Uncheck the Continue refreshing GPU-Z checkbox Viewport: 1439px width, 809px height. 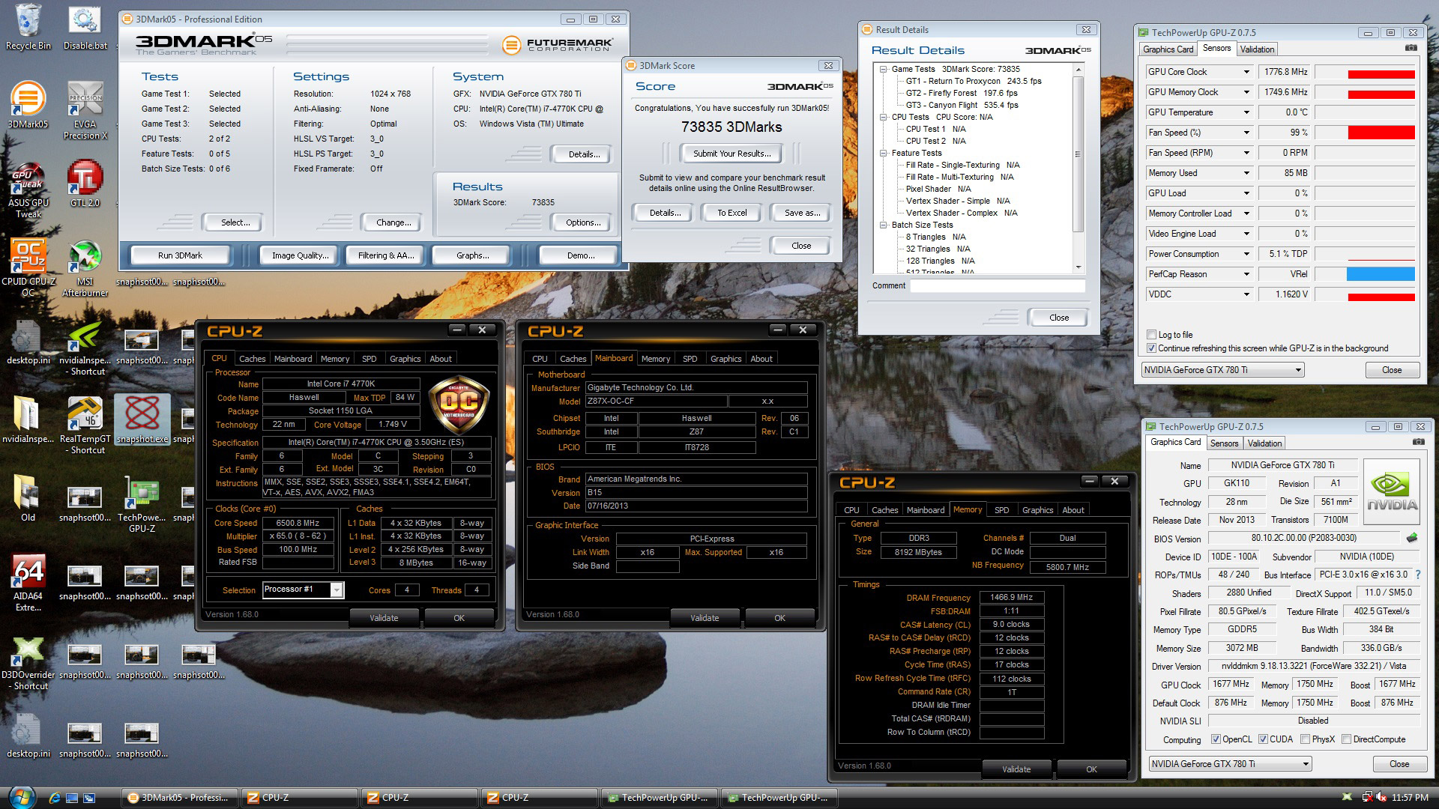pyautogui.click(x=1151, y=348)
